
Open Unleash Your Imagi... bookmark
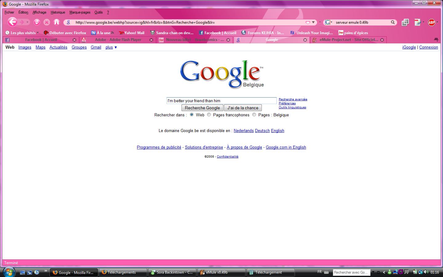312,33
